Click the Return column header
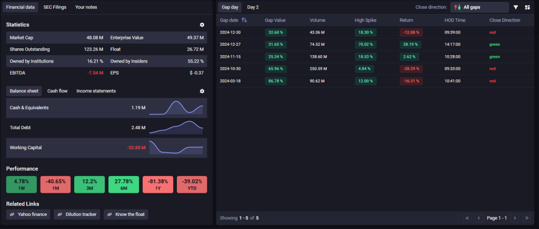Screen dimensions: 539x229 pyautogui.click(x=406, y=20)
